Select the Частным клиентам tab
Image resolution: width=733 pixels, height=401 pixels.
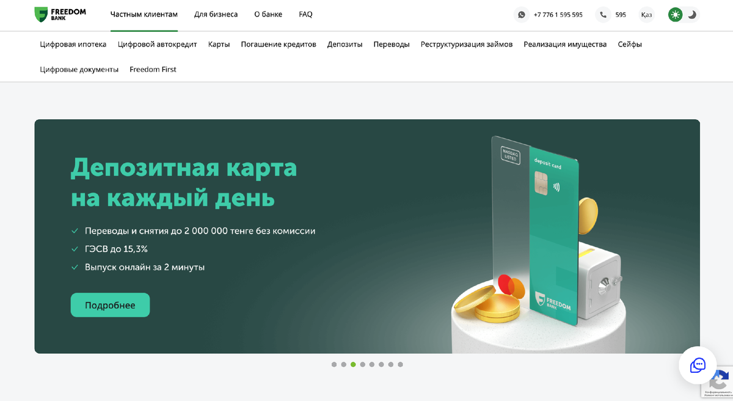tap(144, 14)
